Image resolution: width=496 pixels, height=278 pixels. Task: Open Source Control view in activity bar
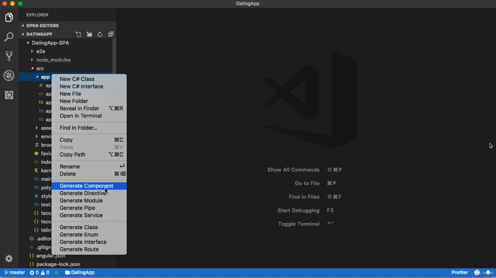click(x=9, y=56)
